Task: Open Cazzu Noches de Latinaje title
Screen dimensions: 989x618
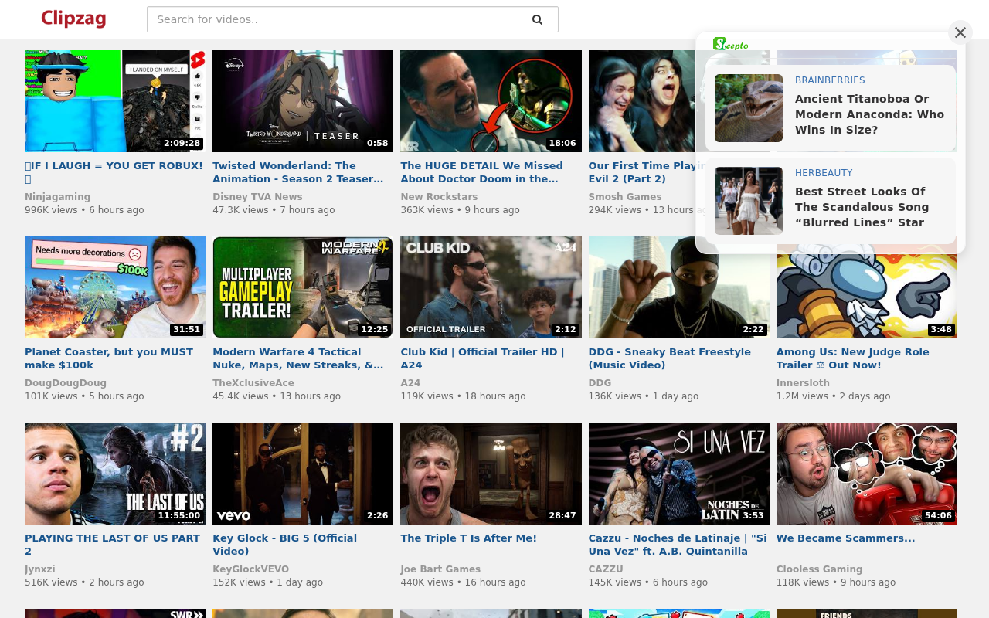Action: (x=678, y=545)
